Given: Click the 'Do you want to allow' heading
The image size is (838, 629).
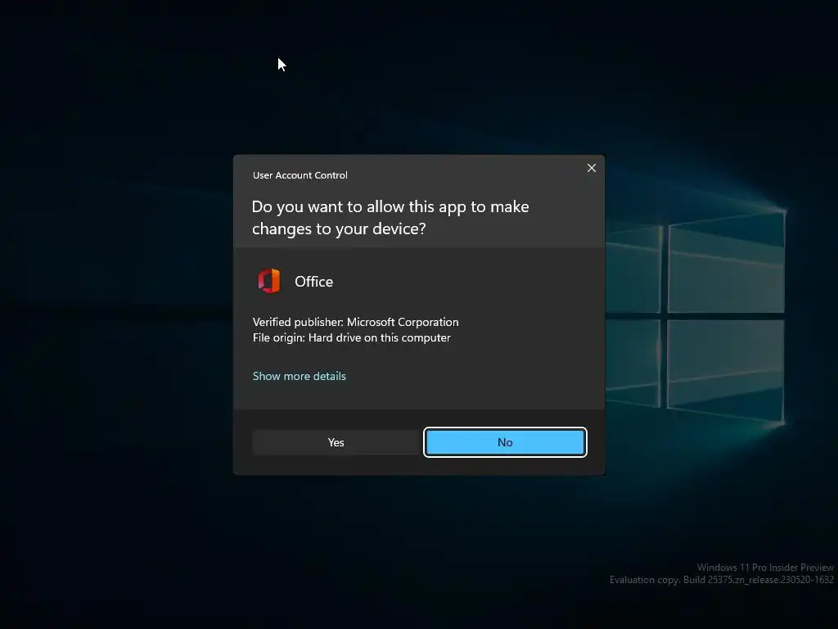Looking at the screenshot, I should coord(390,218).
